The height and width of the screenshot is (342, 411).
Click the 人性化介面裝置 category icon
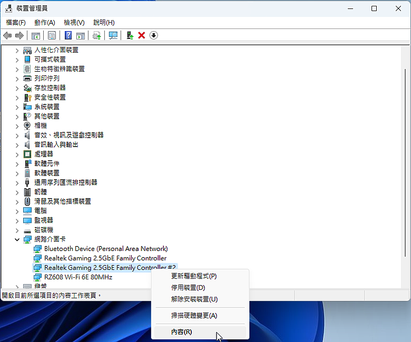[27, 50]
